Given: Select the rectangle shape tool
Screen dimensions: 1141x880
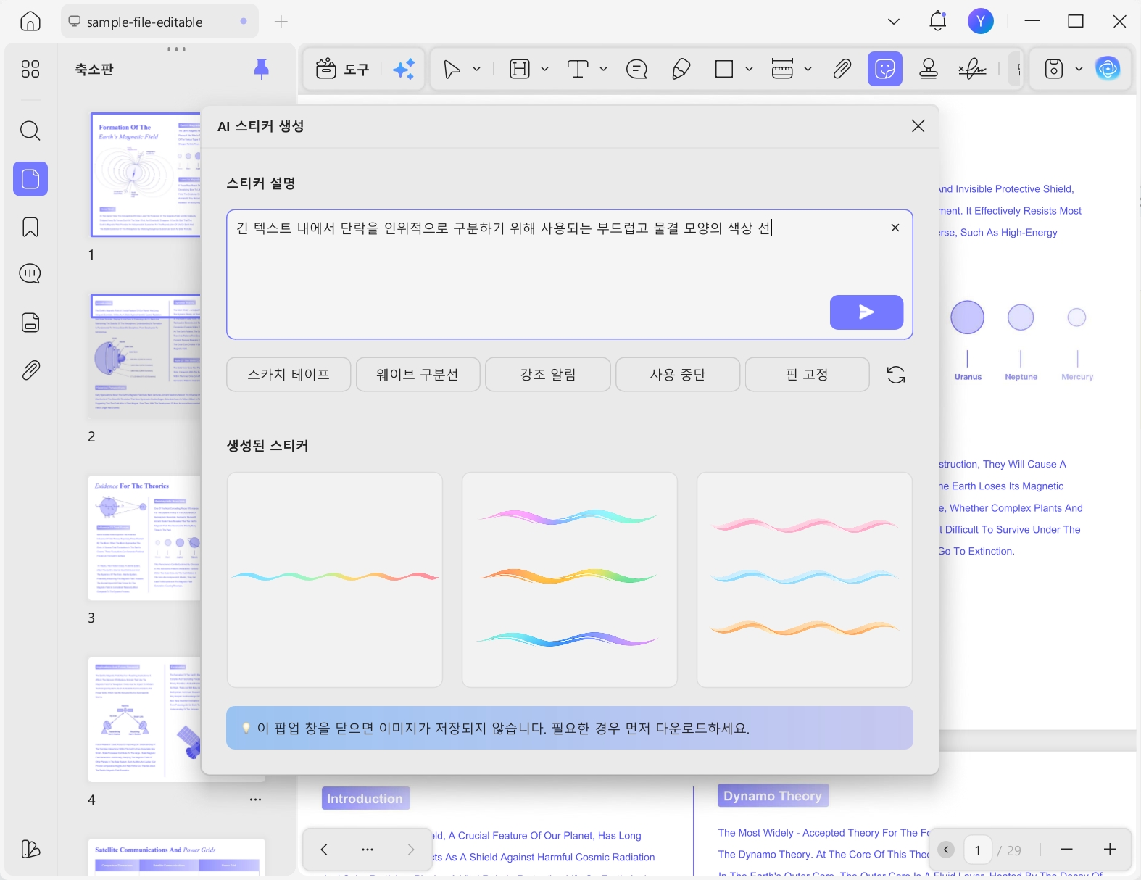Looking at the screenshot, I should click(724, 69).
